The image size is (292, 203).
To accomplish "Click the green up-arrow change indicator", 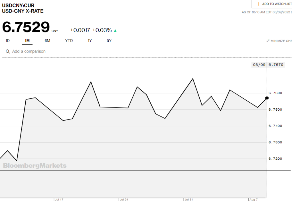I will tap(115, 31).
